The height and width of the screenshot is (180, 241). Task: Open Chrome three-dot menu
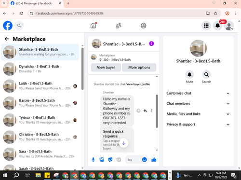(x=236, y=13)
